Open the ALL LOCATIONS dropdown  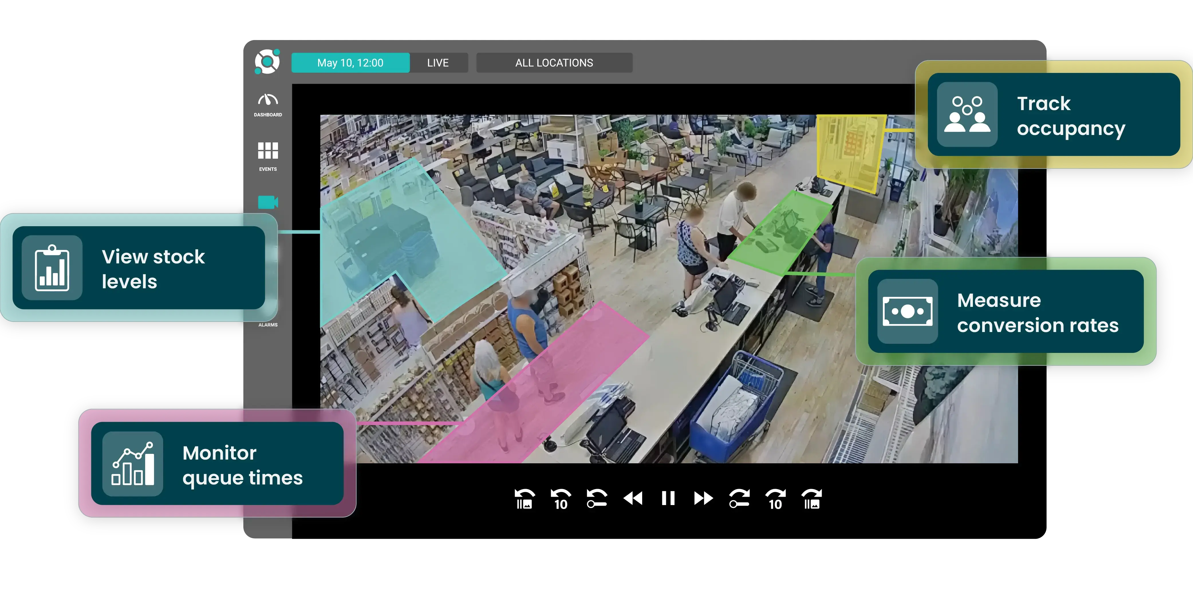click(554, 62)
